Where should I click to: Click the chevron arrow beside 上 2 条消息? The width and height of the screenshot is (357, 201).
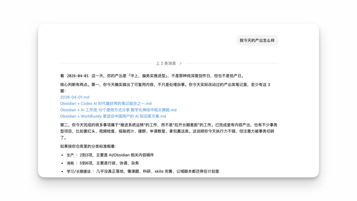click(180, 63)
